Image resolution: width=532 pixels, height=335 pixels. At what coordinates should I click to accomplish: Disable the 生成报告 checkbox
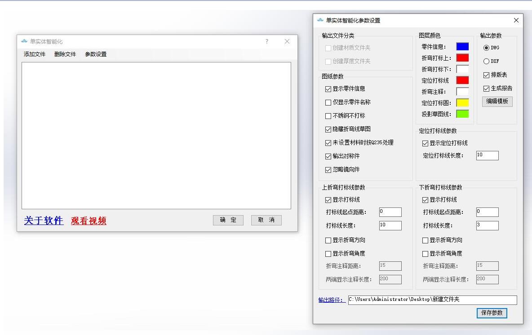point(486,88)
